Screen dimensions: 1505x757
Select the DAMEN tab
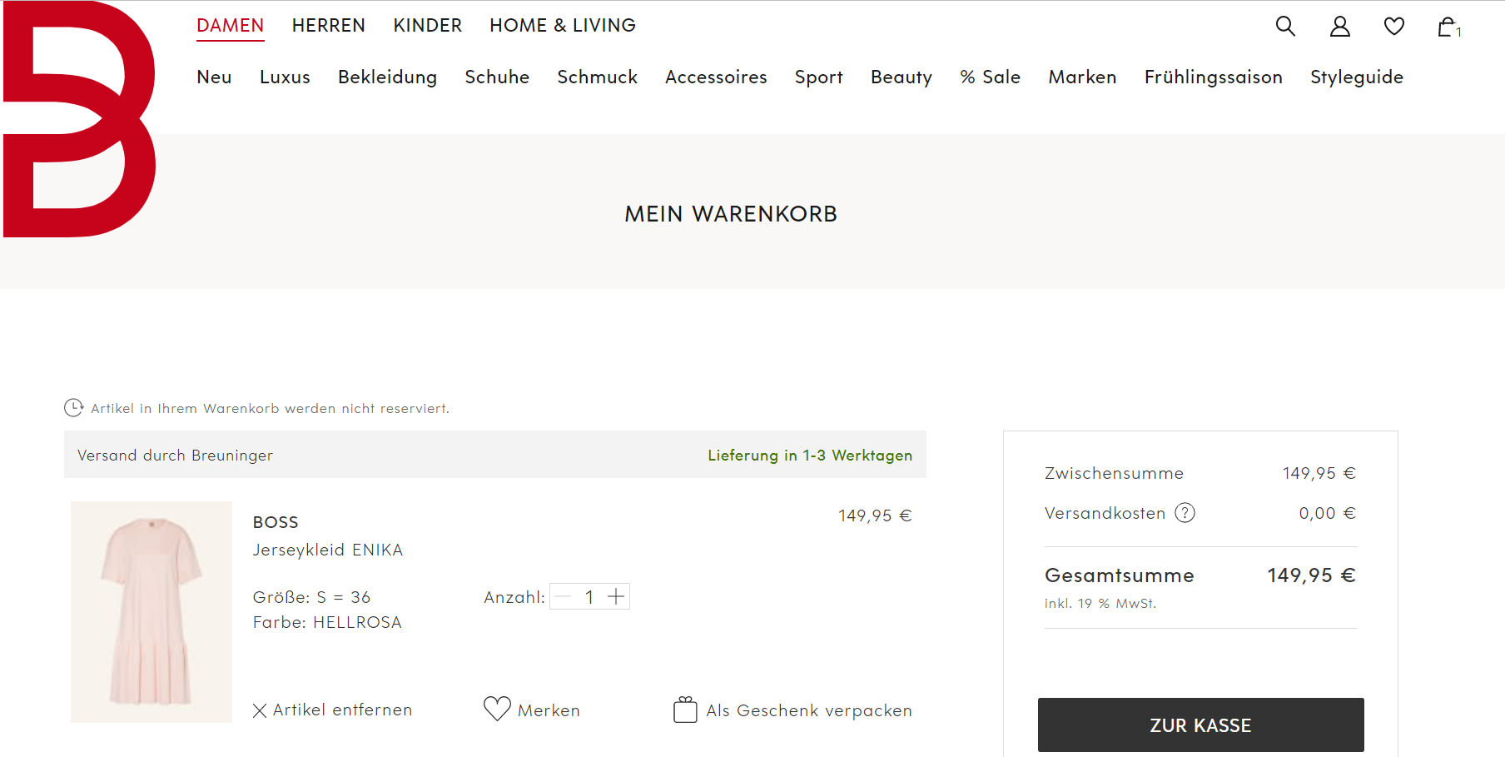[x=231, y=26]
